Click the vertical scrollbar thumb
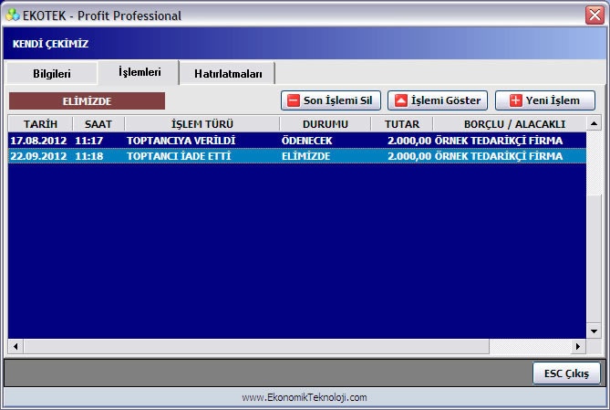610x410 pixels. (x=594, y=259)
